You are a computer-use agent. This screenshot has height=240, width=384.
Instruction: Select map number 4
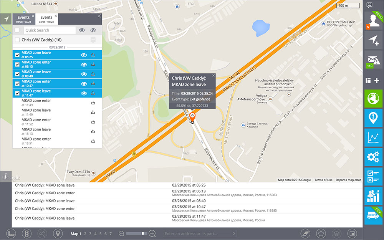pos(95,234)
